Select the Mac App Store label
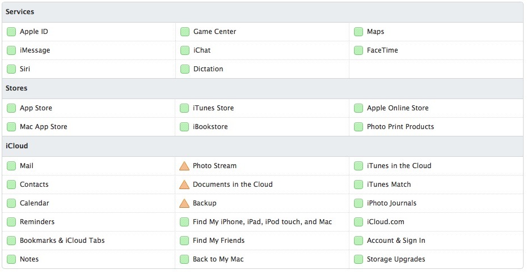This screenshot has height=274, width=527. point(43,127)
